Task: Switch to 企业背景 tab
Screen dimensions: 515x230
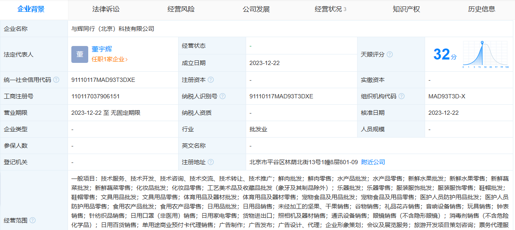Action: [x=31, y=9]
